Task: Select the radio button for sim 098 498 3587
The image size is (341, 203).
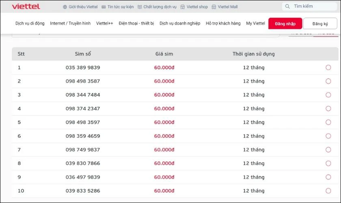Action: point(328,81)
